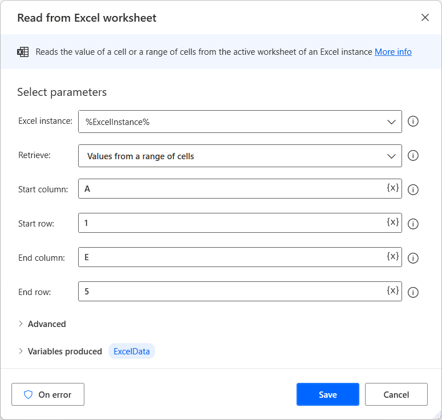Click the End row info icon
This screenshot has width=442, height=420.
413,292
